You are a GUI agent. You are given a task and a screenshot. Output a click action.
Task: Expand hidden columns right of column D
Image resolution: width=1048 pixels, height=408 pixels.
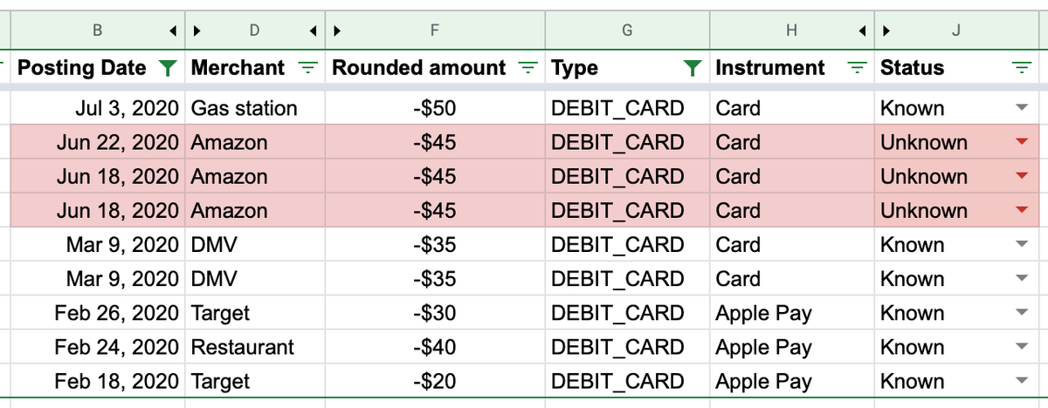pos(313,31)
